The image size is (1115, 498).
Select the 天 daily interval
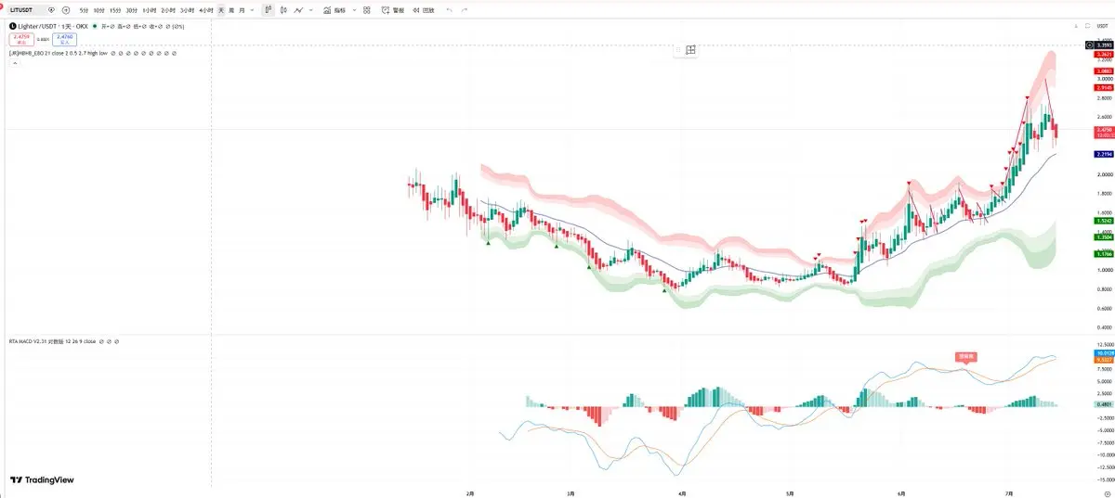(221, 9)
